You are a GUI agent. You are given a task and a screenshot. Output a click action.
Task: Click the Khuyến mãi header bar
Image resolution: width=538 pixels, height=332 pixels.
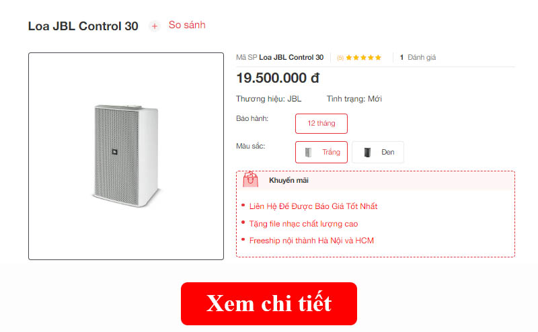pyautogui.click(x=376, y=180)
